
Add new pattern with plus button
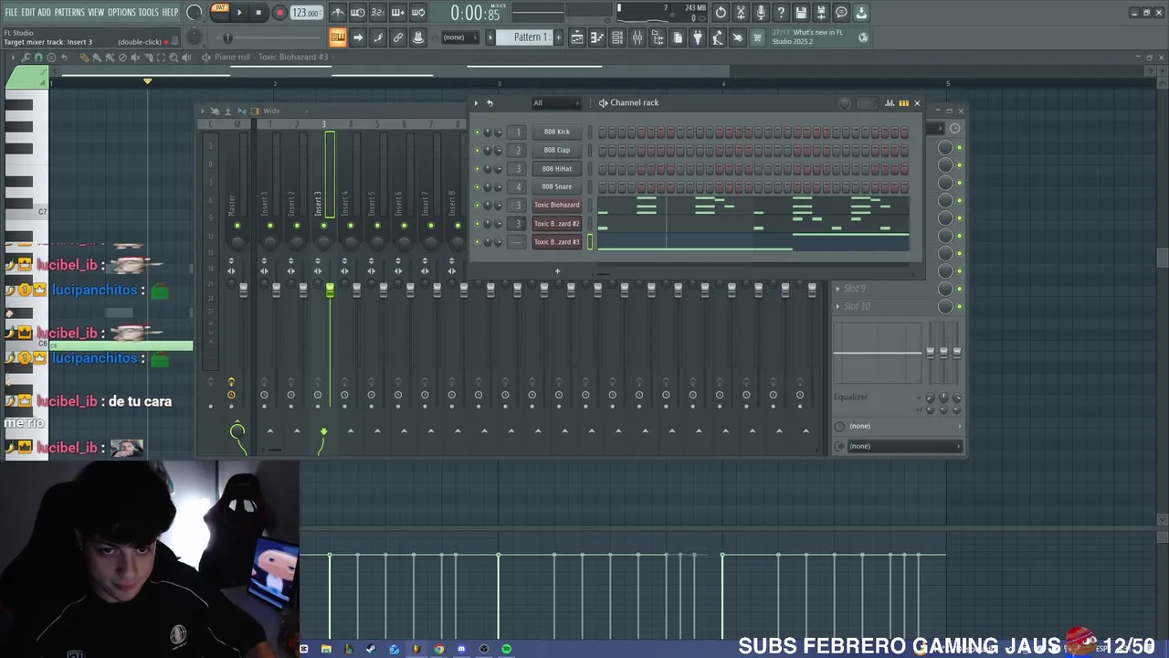557,37
